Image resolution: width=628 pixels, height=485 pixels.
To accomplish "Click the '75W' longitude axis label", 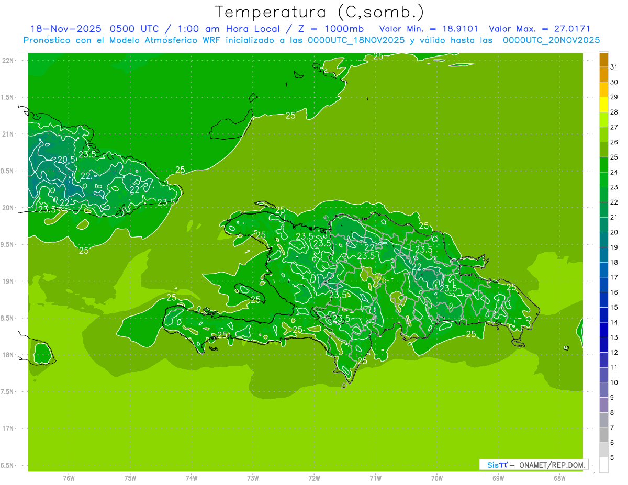I will [x=130, y=478].
